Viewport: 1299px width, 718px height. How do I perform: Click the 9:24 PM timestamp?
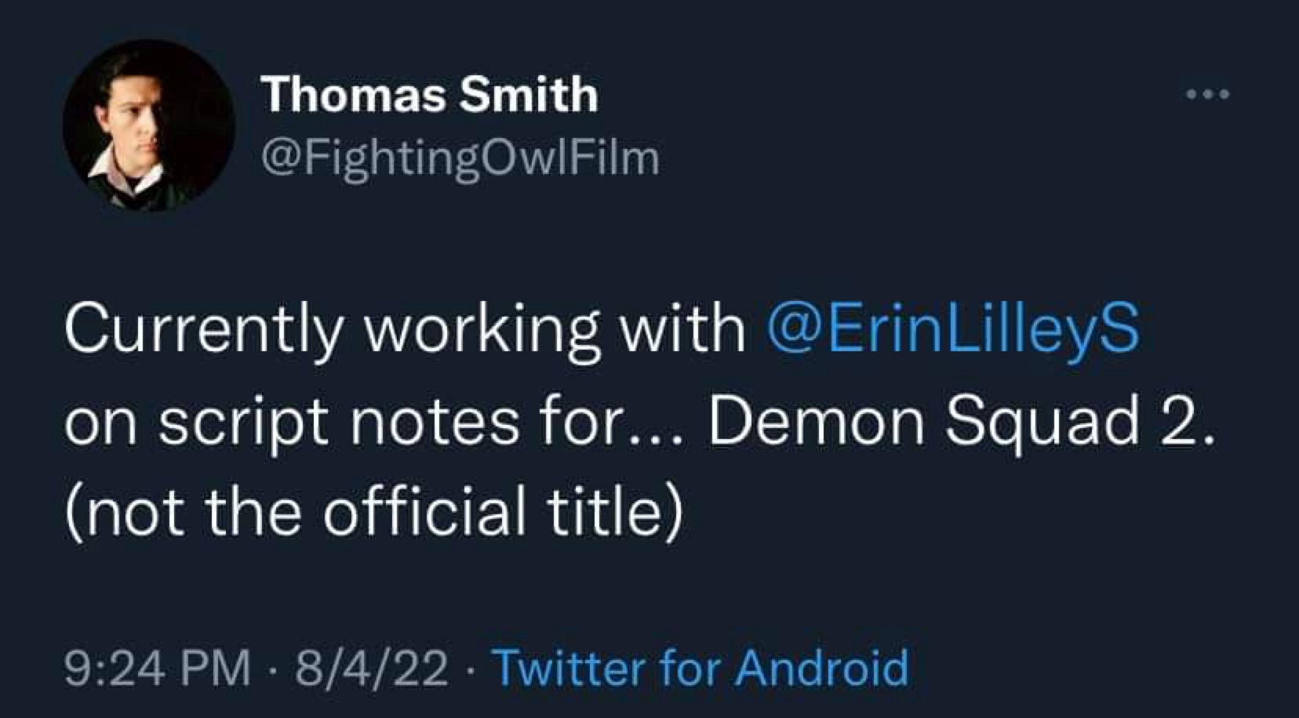click(158, 668)
